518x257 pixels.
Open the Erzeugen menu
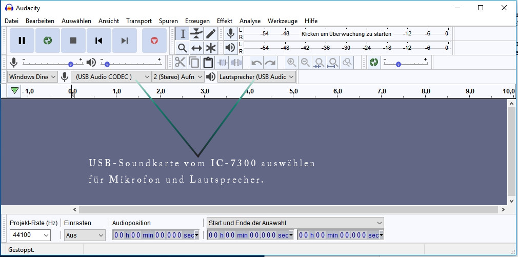(x=197, y=21)
